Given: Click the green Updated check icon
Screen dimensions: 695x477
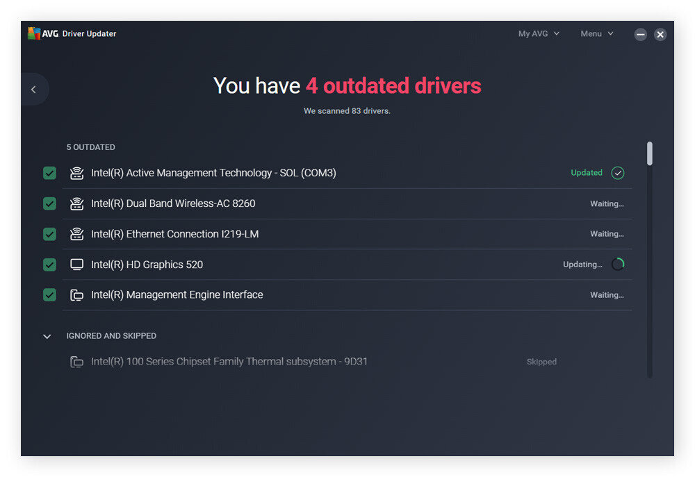Looking at the screenshot, I should pyautogui.click(x=618, y=173).
